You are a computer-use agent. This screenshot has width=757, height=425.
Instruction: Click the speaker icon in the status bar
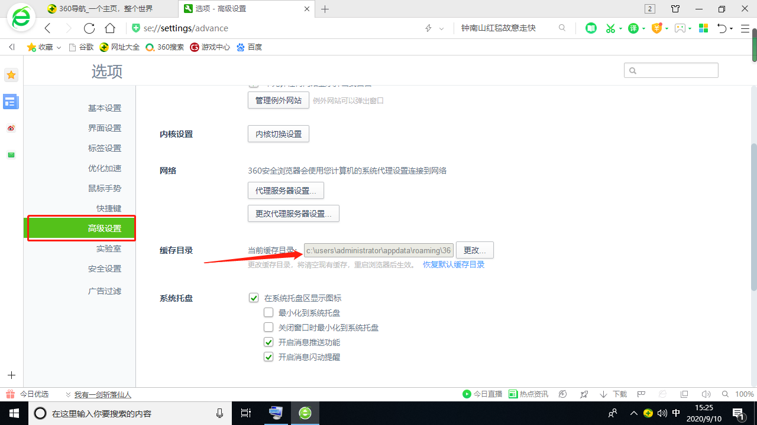pyautogui.click(x=706, y=394)
